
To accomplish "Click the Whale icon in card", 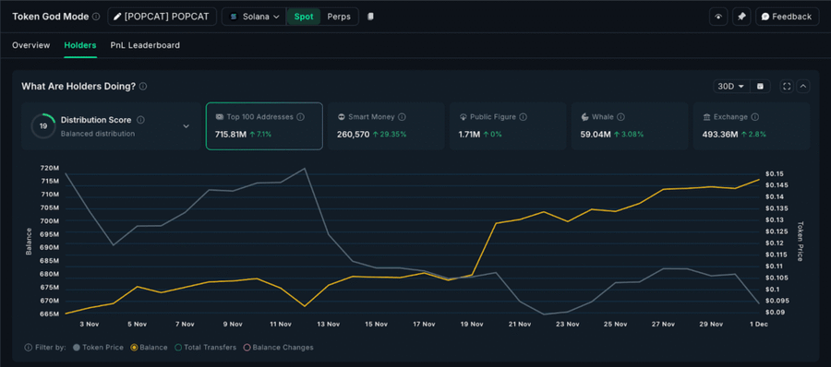I will pyautogui.click(x=585, y=116).
